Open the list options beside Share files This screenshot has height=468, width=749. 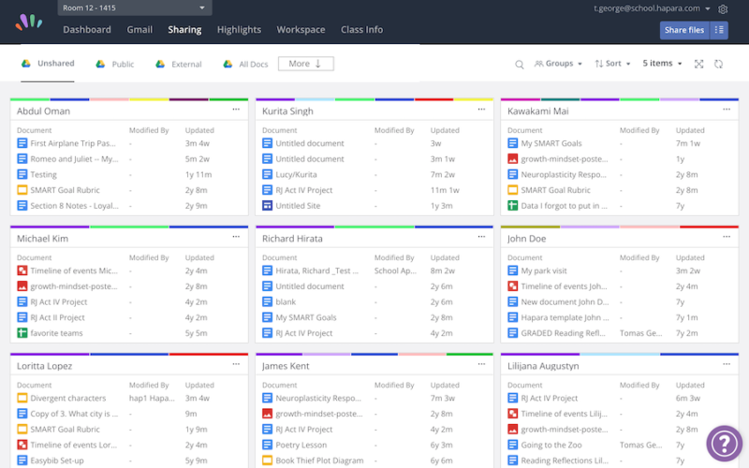pyautogui.click(x=719, y=30)
